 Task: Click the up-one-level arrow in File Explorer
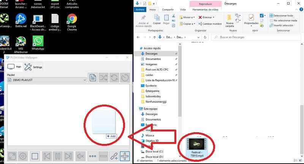point(154,37)
